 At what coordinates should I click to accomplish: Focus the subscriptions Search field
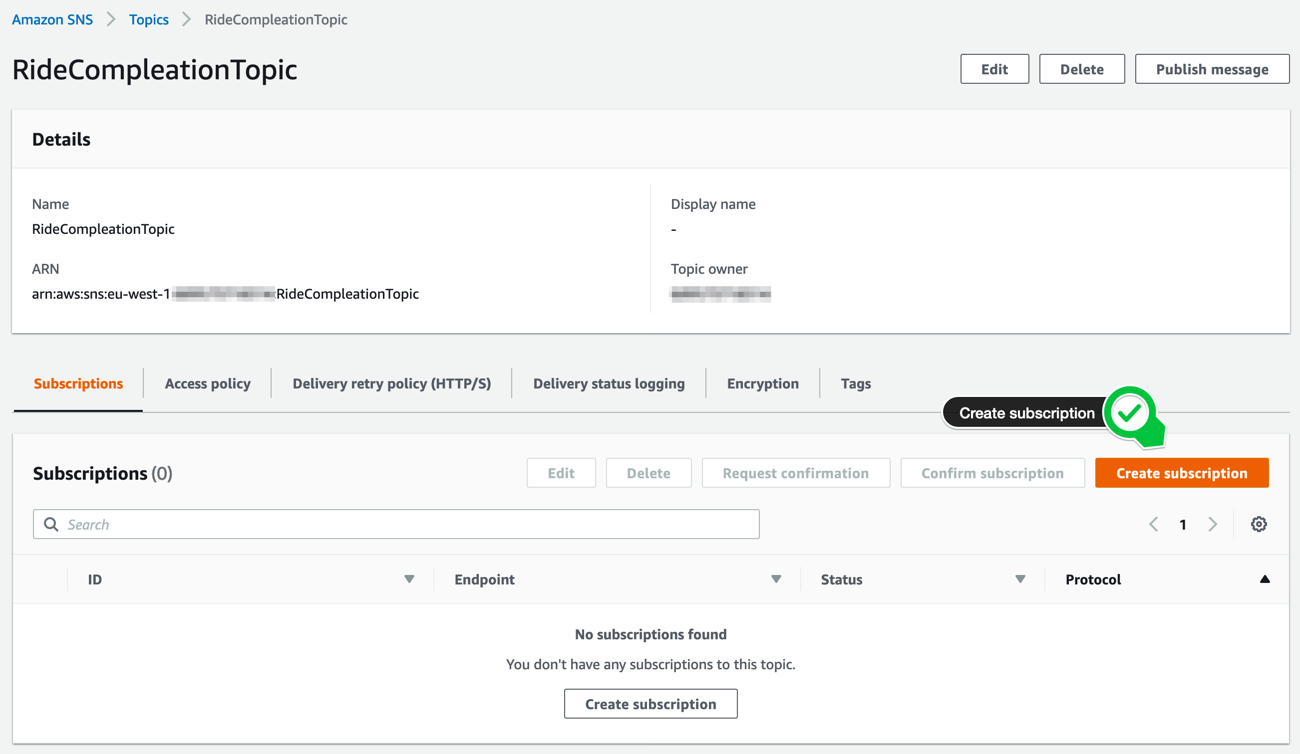396,524
